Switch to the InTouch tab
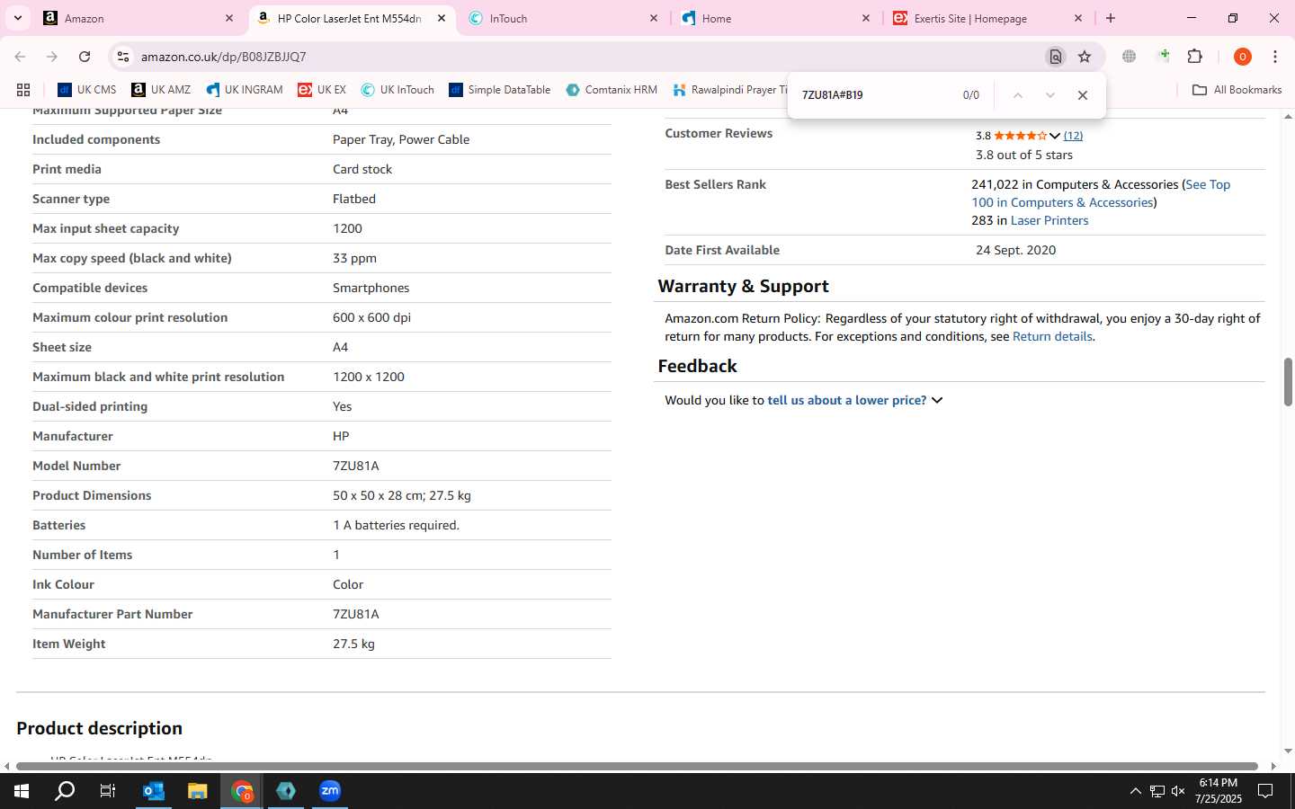1295x809 pixels. (x=563, y=18)
